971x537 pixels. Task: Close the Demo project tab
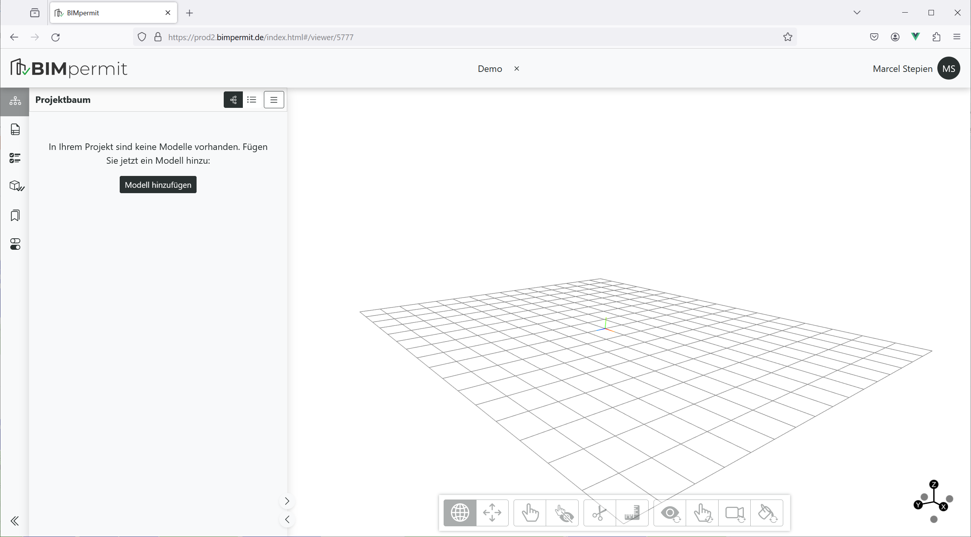click(517, 68)
